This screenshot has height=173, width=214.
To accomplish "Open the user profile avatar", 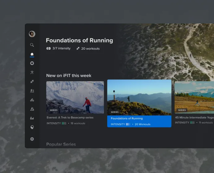I will pyautogui.click(x=32, y=34).
